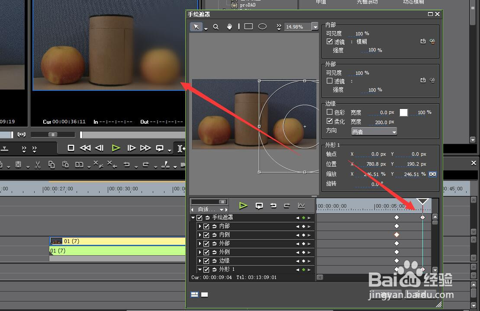Click the green play icon above keyframe tracks

coord(243,205)
